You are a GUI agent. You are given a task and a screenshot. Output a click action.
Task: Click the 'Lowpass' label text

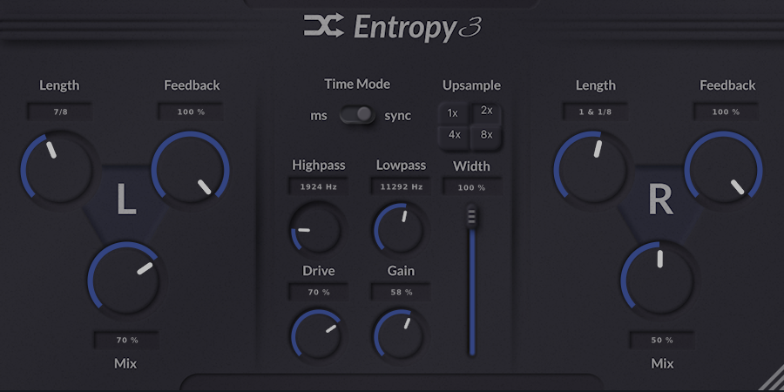(x=401, y=165)
